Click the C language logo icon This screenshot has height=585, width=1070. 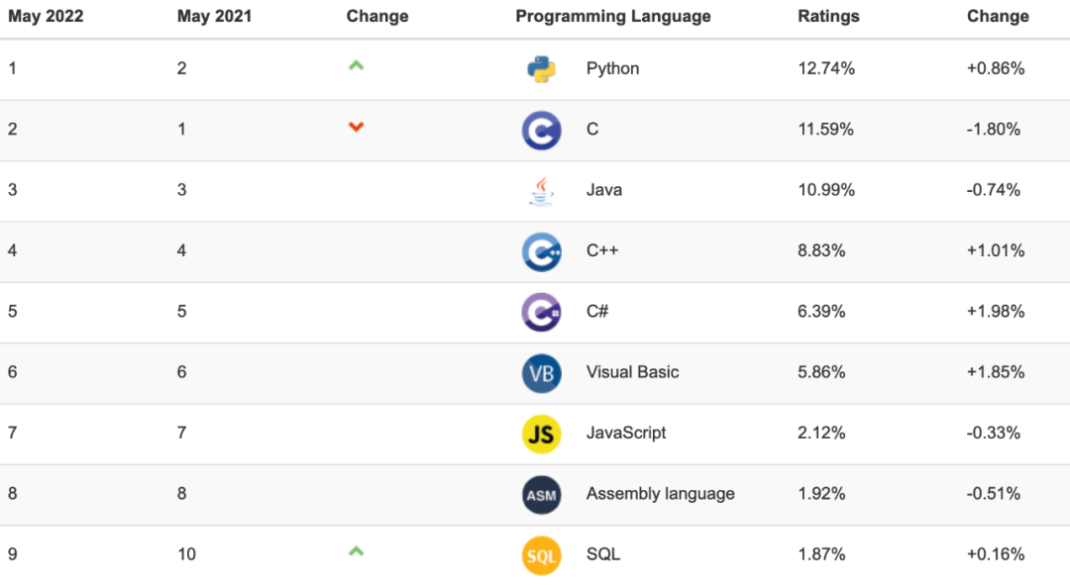tap(542, 131)
